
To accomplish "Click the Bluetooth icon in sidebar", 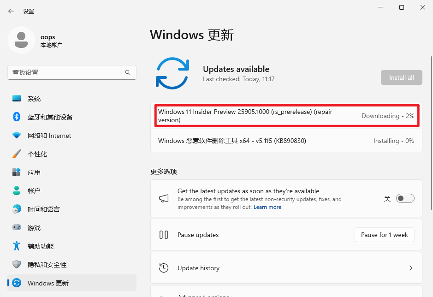I will (17, 117).
